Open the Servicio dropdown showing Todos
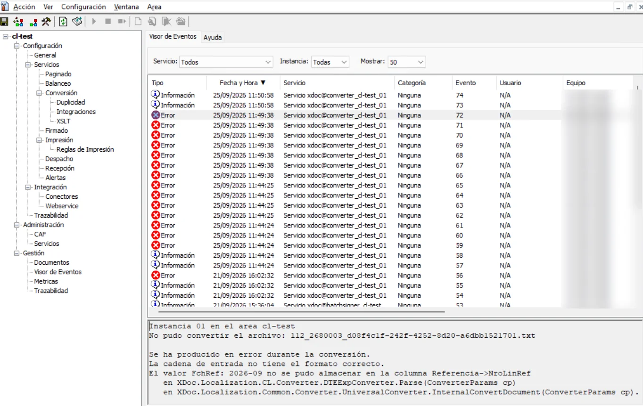The width and height of the screenshot is (643, 406). 226,62
